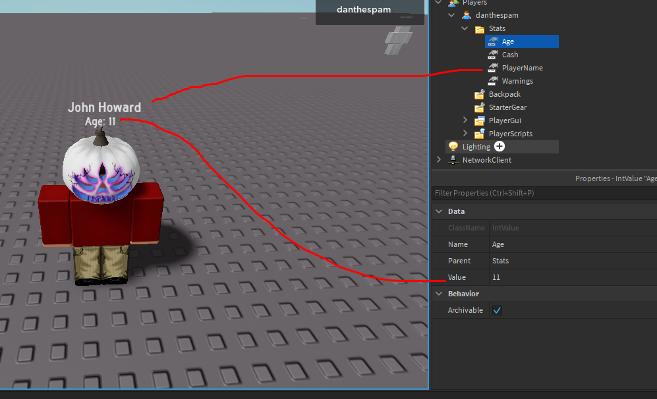Select PlayerGui label in Explorer

(505, 120)
